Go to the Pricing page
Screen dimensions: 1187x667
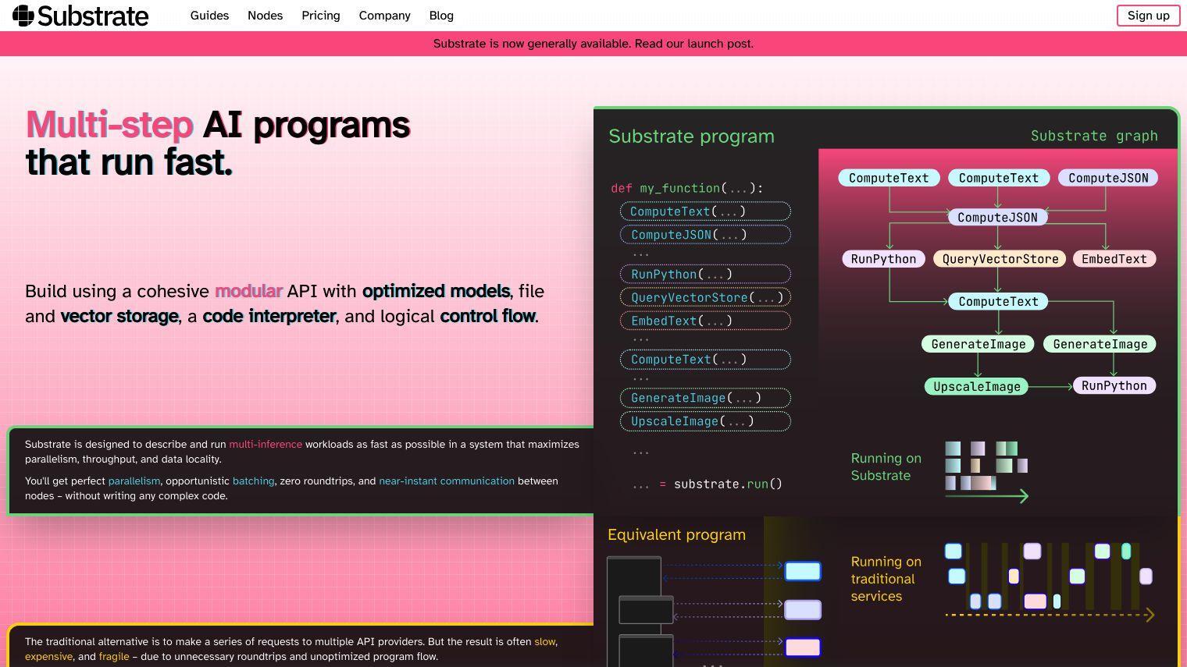[321, 16]
